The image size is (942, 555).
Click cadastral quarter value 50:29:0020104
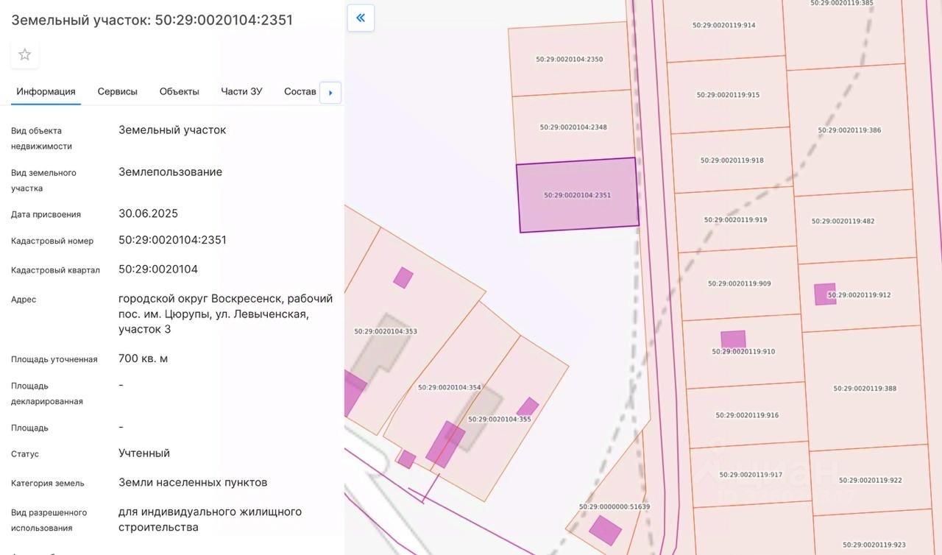[158, 269]
